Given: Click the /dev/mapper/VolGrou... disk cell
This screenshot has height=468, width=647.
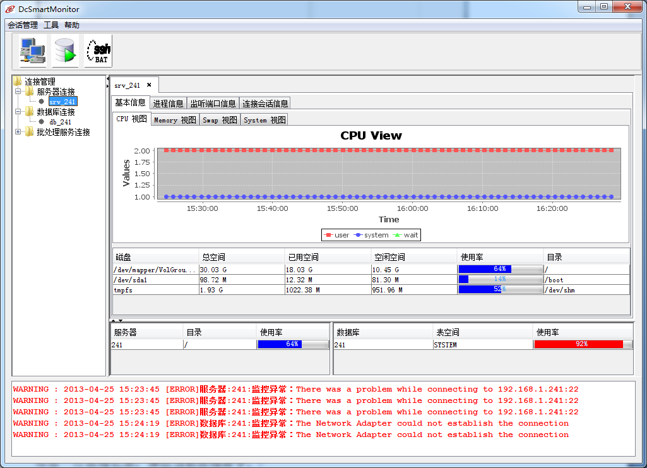Looking at the screenshot, I should [155, 270].
